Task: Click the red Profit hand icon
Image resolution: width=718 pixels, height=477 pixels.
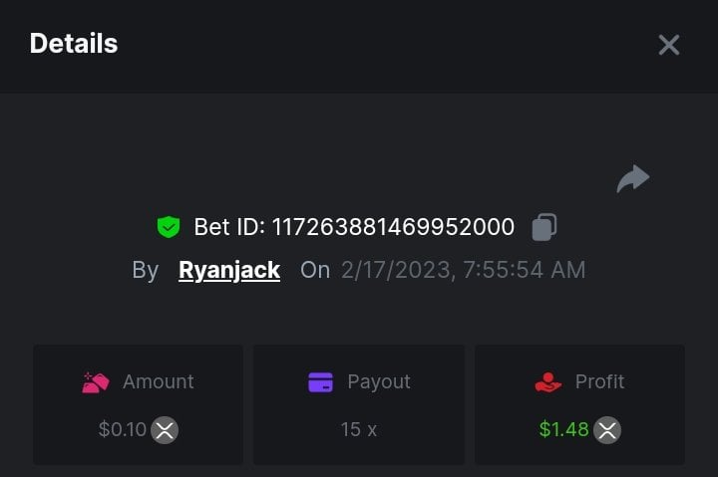Action: (548, 381)
